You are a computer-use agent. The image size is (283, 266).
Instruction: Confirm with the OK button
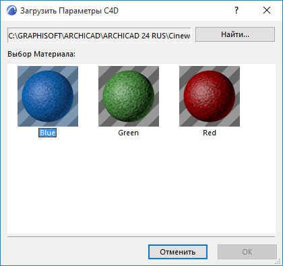(x=247, y=252)
